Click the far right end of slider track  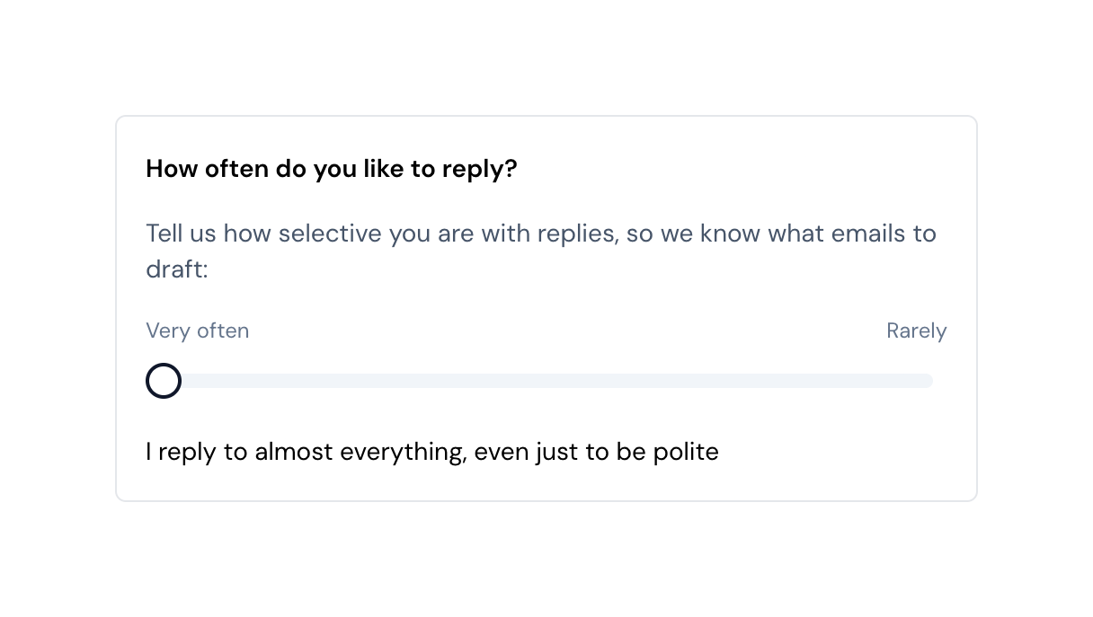929,381
